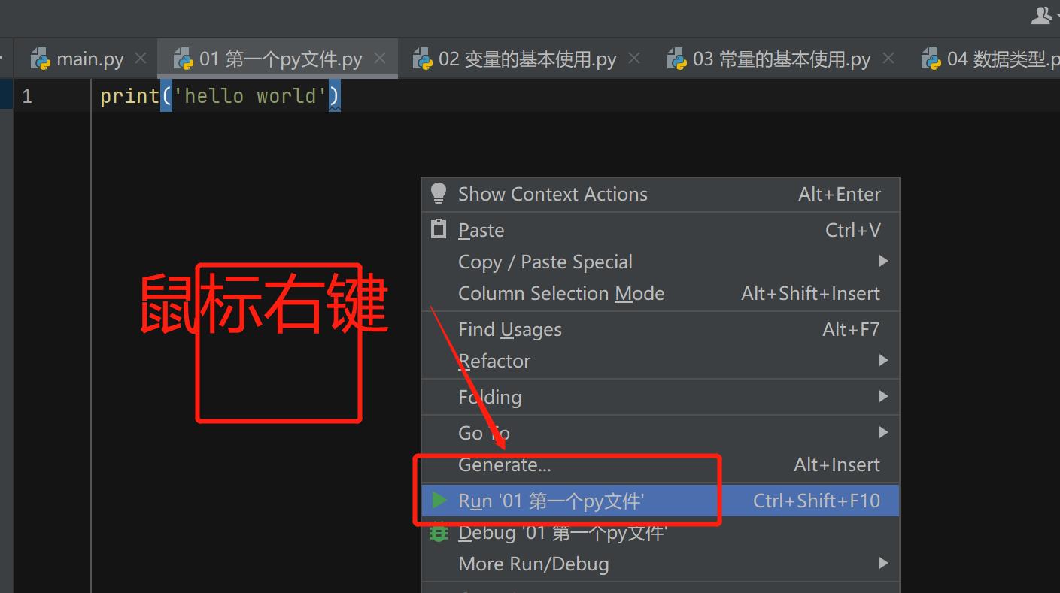Choose Generate... from the context menu
The image size is (1060, 593).
coord(660,464)
